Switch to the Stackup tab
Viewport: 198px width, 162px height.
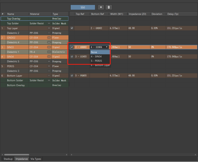tap(8, 159)
